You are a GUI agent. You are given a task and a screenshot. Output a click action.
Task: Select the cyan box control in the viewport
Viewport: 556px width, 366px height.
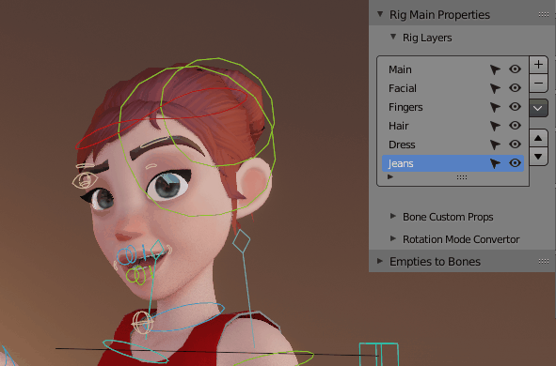click(379, 354)
